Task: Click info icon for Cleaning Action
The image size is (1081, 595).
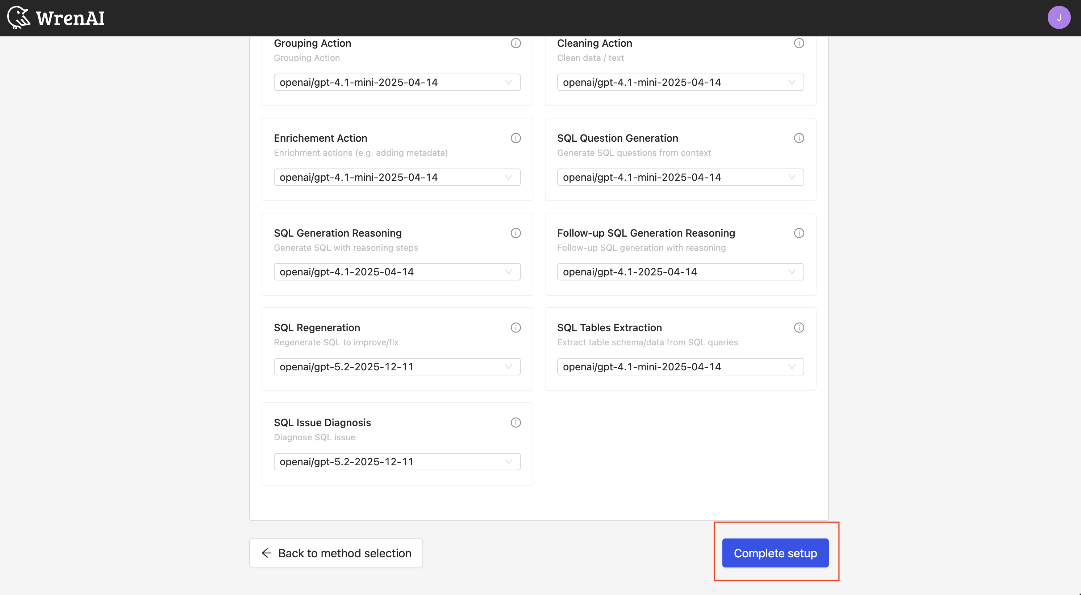Action: tap(798, 43)
